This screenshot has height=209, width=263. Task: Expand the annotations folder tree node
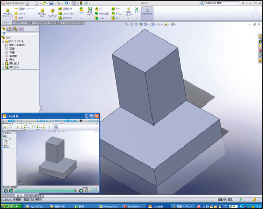3,41
